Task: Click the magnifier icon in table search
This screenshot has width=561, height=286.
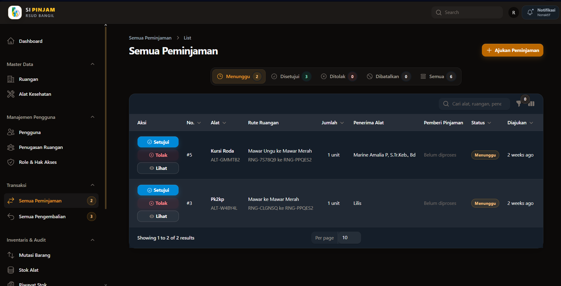Action: [446, 104]
